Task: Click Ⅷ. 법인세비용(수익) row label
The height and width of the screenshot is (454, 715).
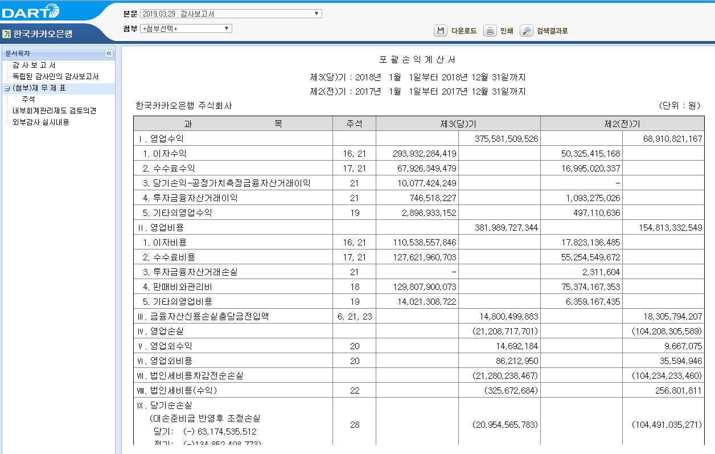Action: 176,391
